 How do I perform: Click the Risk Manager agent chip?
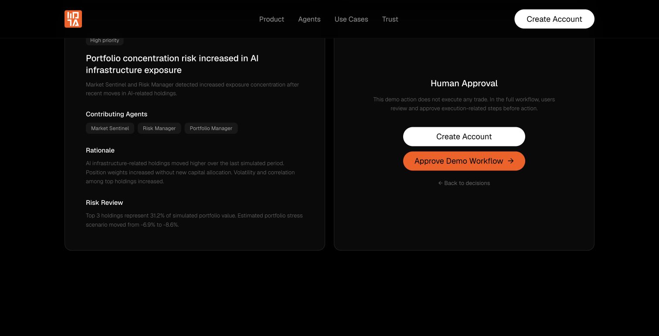coord(159,128)
